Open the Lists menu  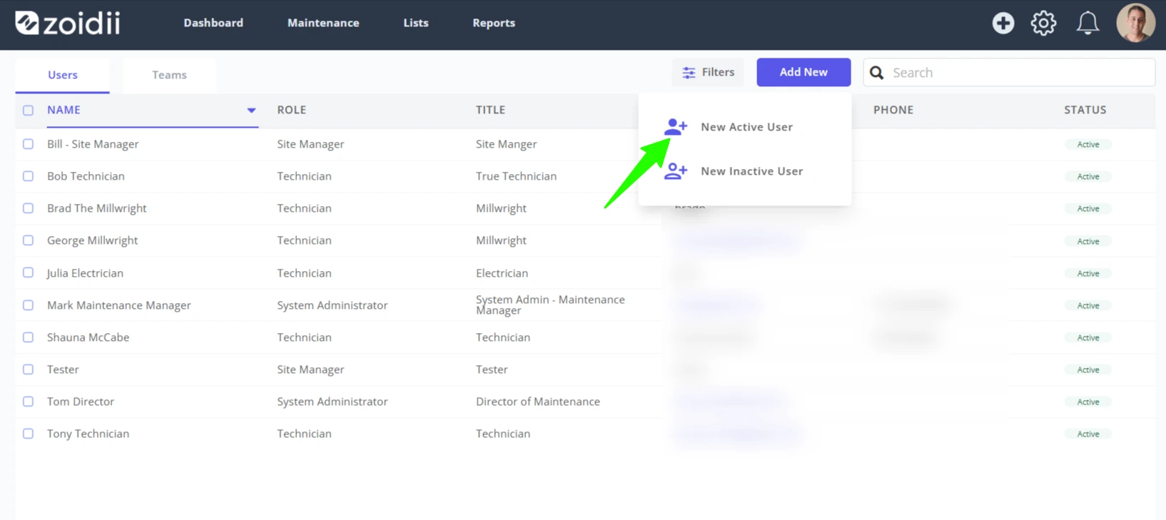pyautogui.click(x=416, y=23)
